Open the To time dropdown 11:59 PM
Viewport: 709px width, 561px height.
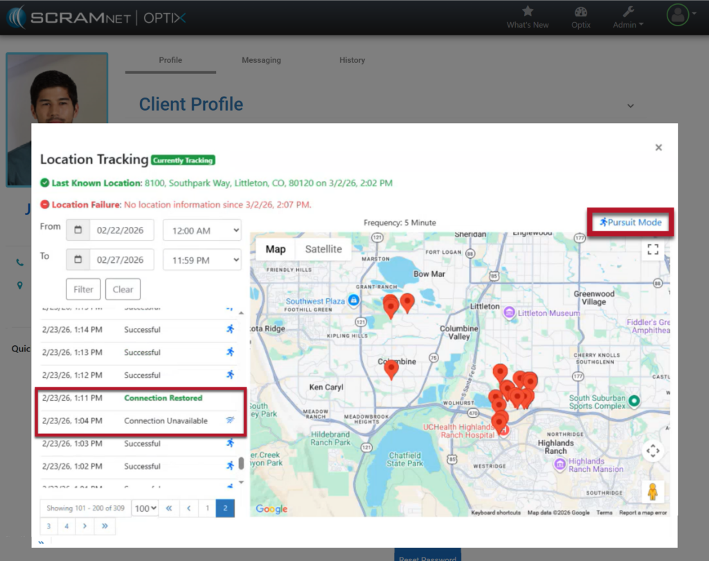201,259
